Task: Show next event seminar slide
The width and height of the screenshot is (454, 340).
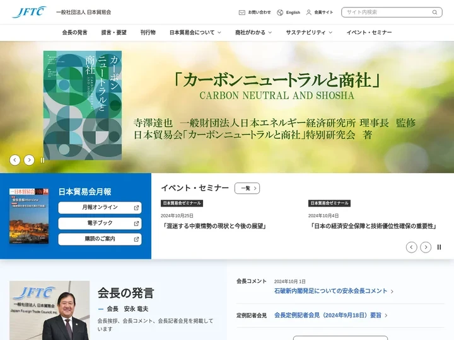Action: [426, 247]
